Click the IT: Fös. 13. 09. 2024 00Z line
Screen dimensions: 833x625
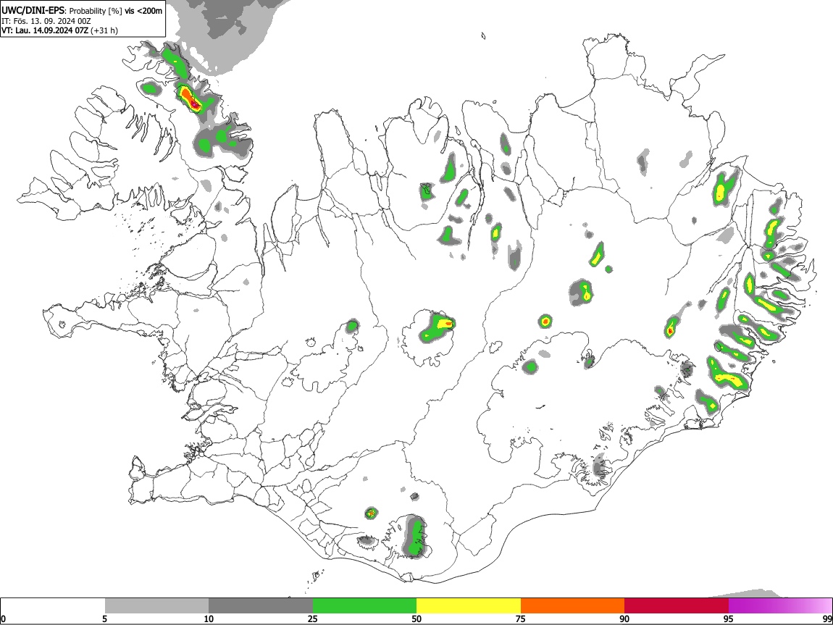pyautogui.click(x=46, y=21)
